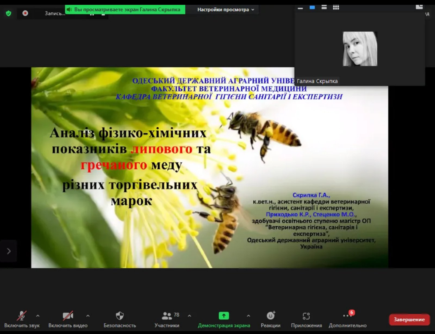Click the shared slide title Аналіз фізико-хімічних
This screenshot has width=435, height=334.
pos(128,133)
